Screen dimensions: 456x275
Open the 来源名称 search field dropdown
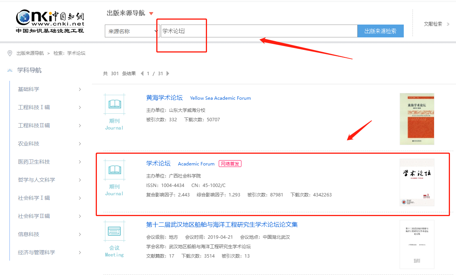[x=132, y=31]
